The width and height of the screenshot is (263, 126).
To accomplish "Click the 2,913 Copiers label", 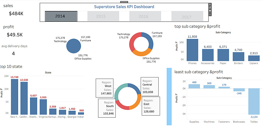I will (254, 53).
